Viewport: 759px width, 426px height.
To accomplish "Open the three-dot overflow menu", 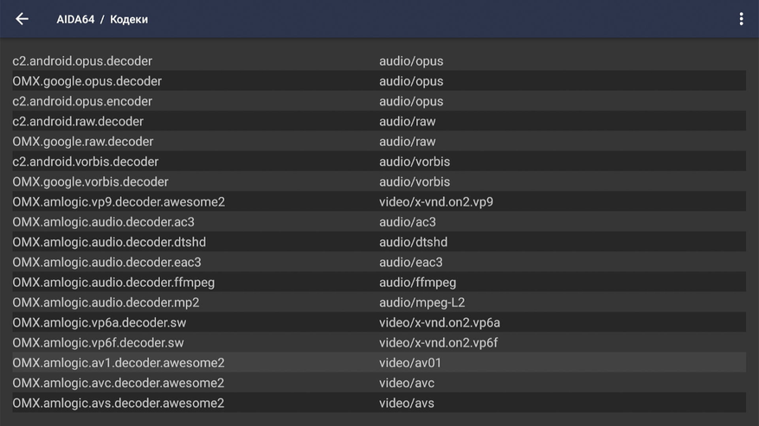I will click(x=741, y=19).
